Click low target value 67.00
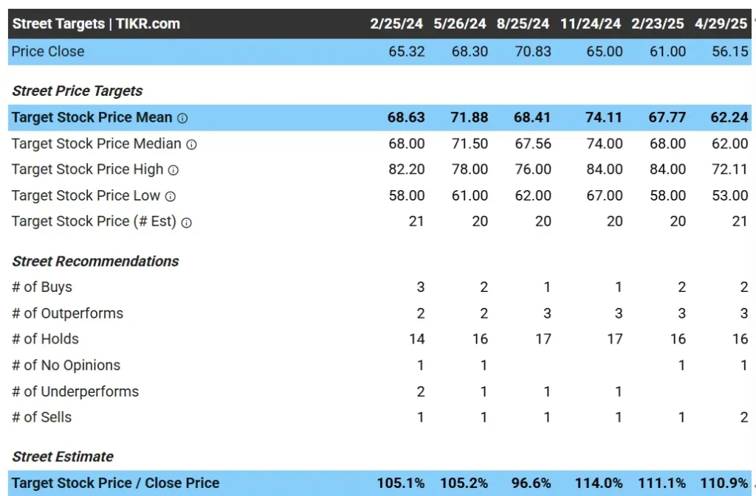Screen dimensions: 756x496 [x=605, y=195]
